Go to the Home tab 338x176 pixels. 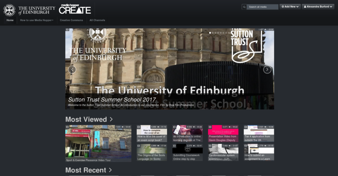(10, 20)
